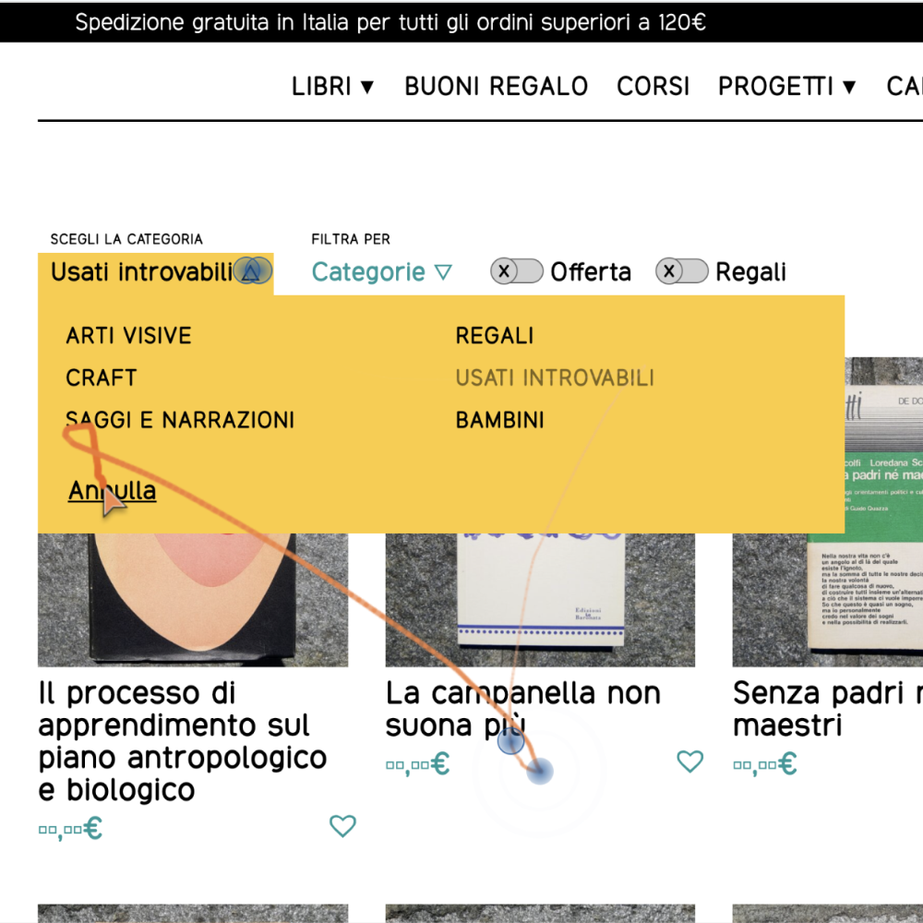The width and height of the screenshot is (923, 923).
Task: Expand the Categorie filter dropdown
Action: tap(382, 272)
